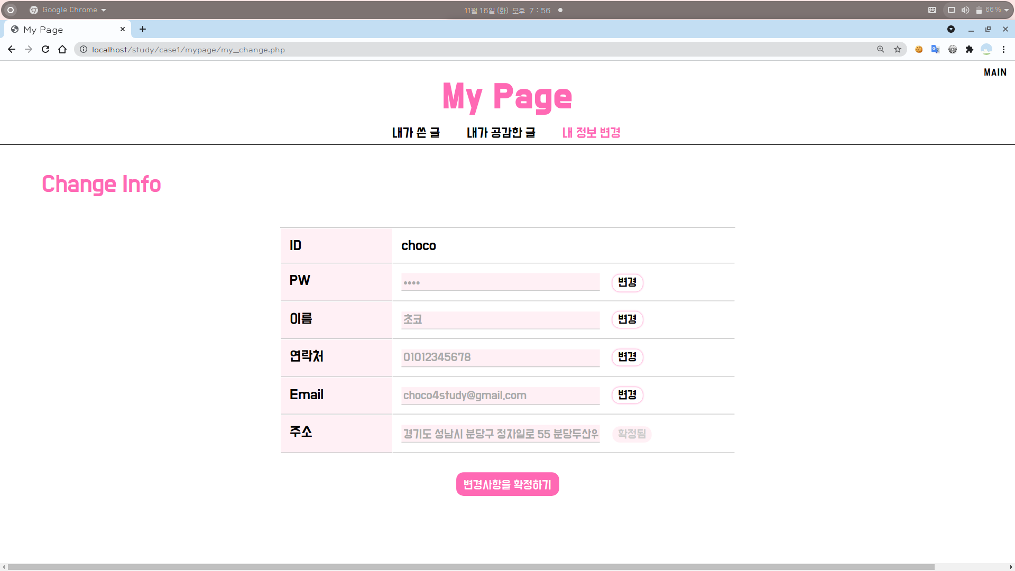Go to 내 정보 변경 tab
Screen dimensions: 1015x571
pyautogui.click(x=591, y=133)
